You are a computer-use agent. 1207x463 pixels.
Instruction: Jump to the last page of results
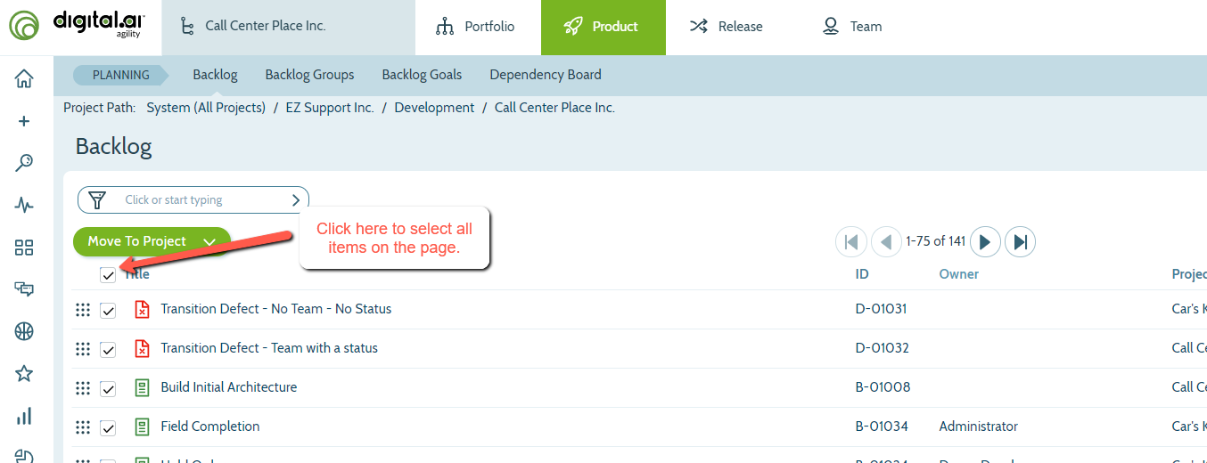coord(1020,241)
